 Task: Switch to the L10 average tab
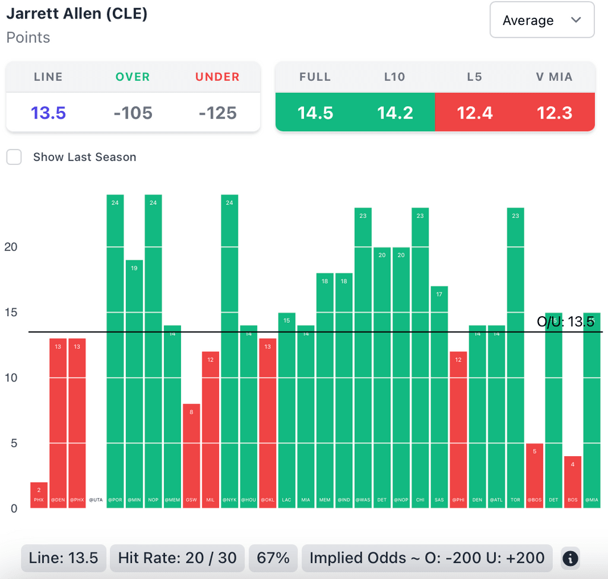coord(395,112)
